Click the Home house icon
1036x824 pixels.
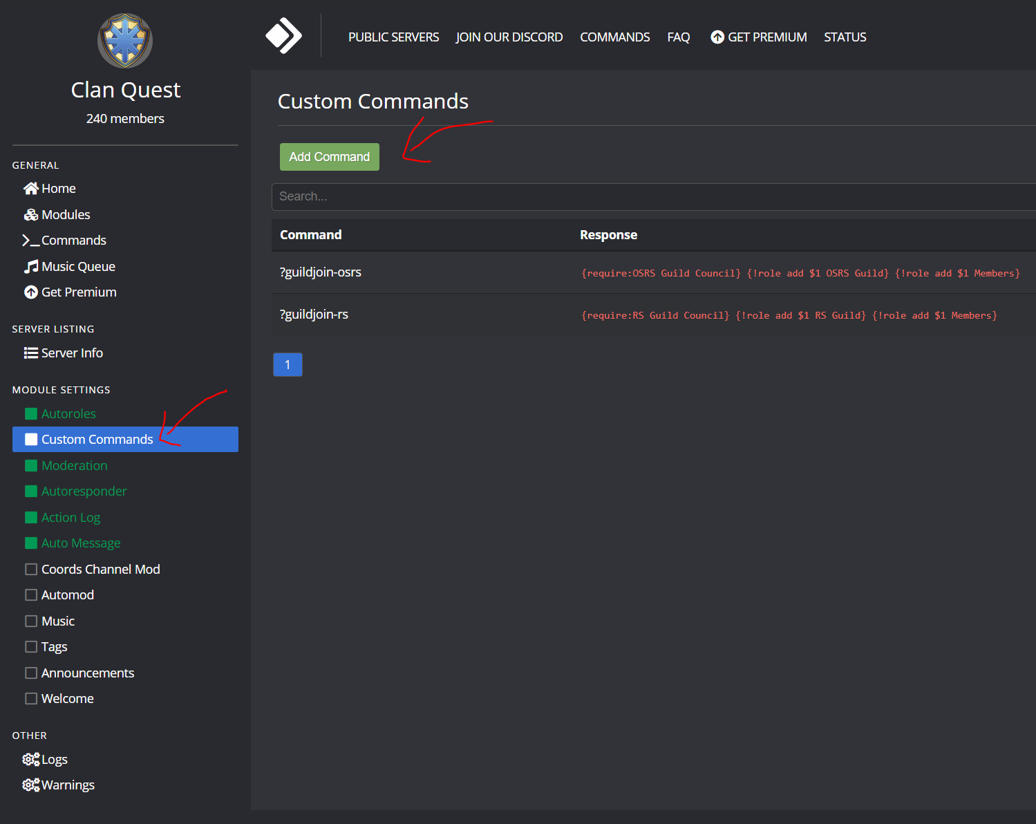coord(31,189)
